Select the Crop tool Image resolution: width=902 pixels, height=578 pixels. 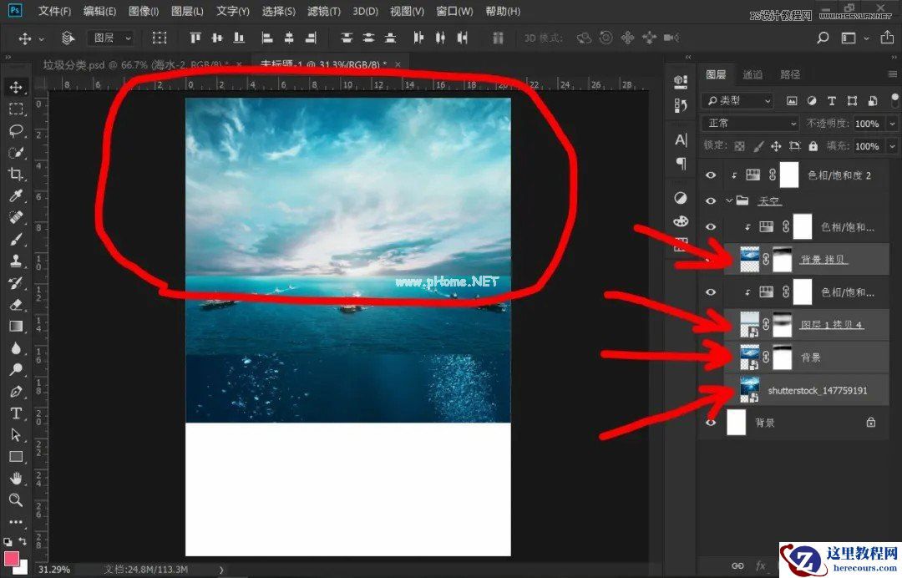[16, 175]
